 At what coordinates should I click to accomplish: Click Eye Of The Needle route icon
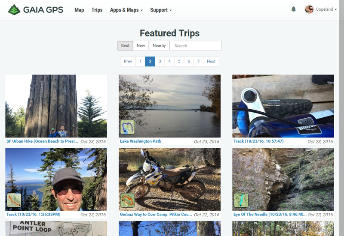(241, 200)
